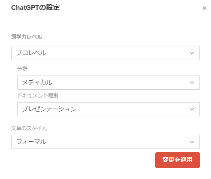Expand the 分野 combo box
The width and height of the screenshot is (211, 179).
[x=109, y=82]
